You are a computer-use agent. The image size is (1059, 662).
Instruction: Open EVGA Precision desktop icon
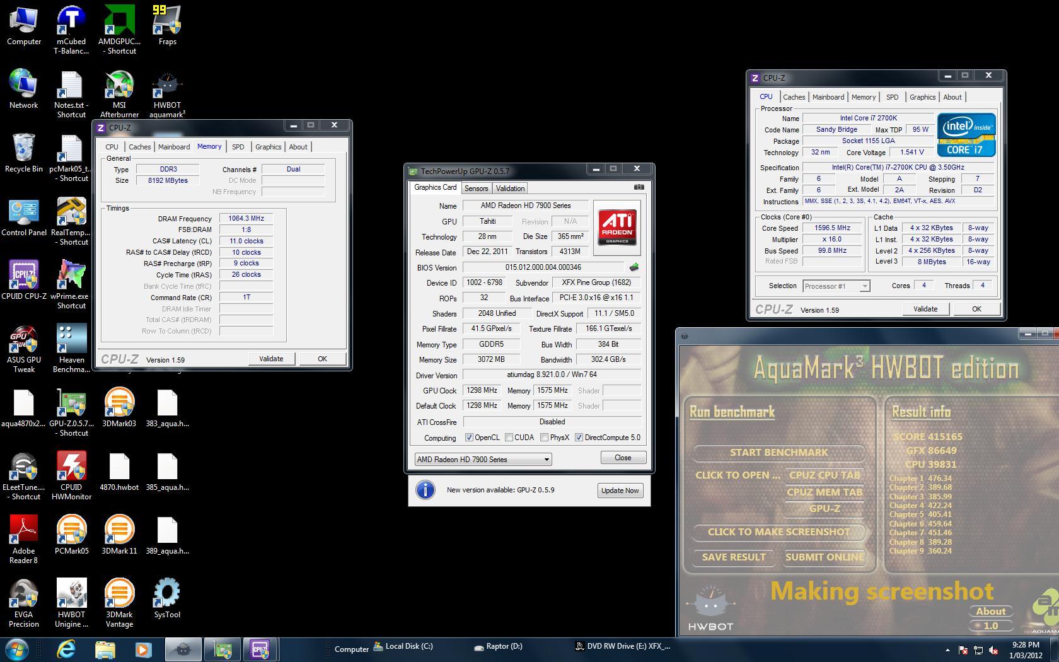click(24, 603)
